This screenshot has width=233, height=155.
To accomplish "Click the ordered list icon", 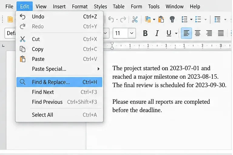I will point(184,19).
